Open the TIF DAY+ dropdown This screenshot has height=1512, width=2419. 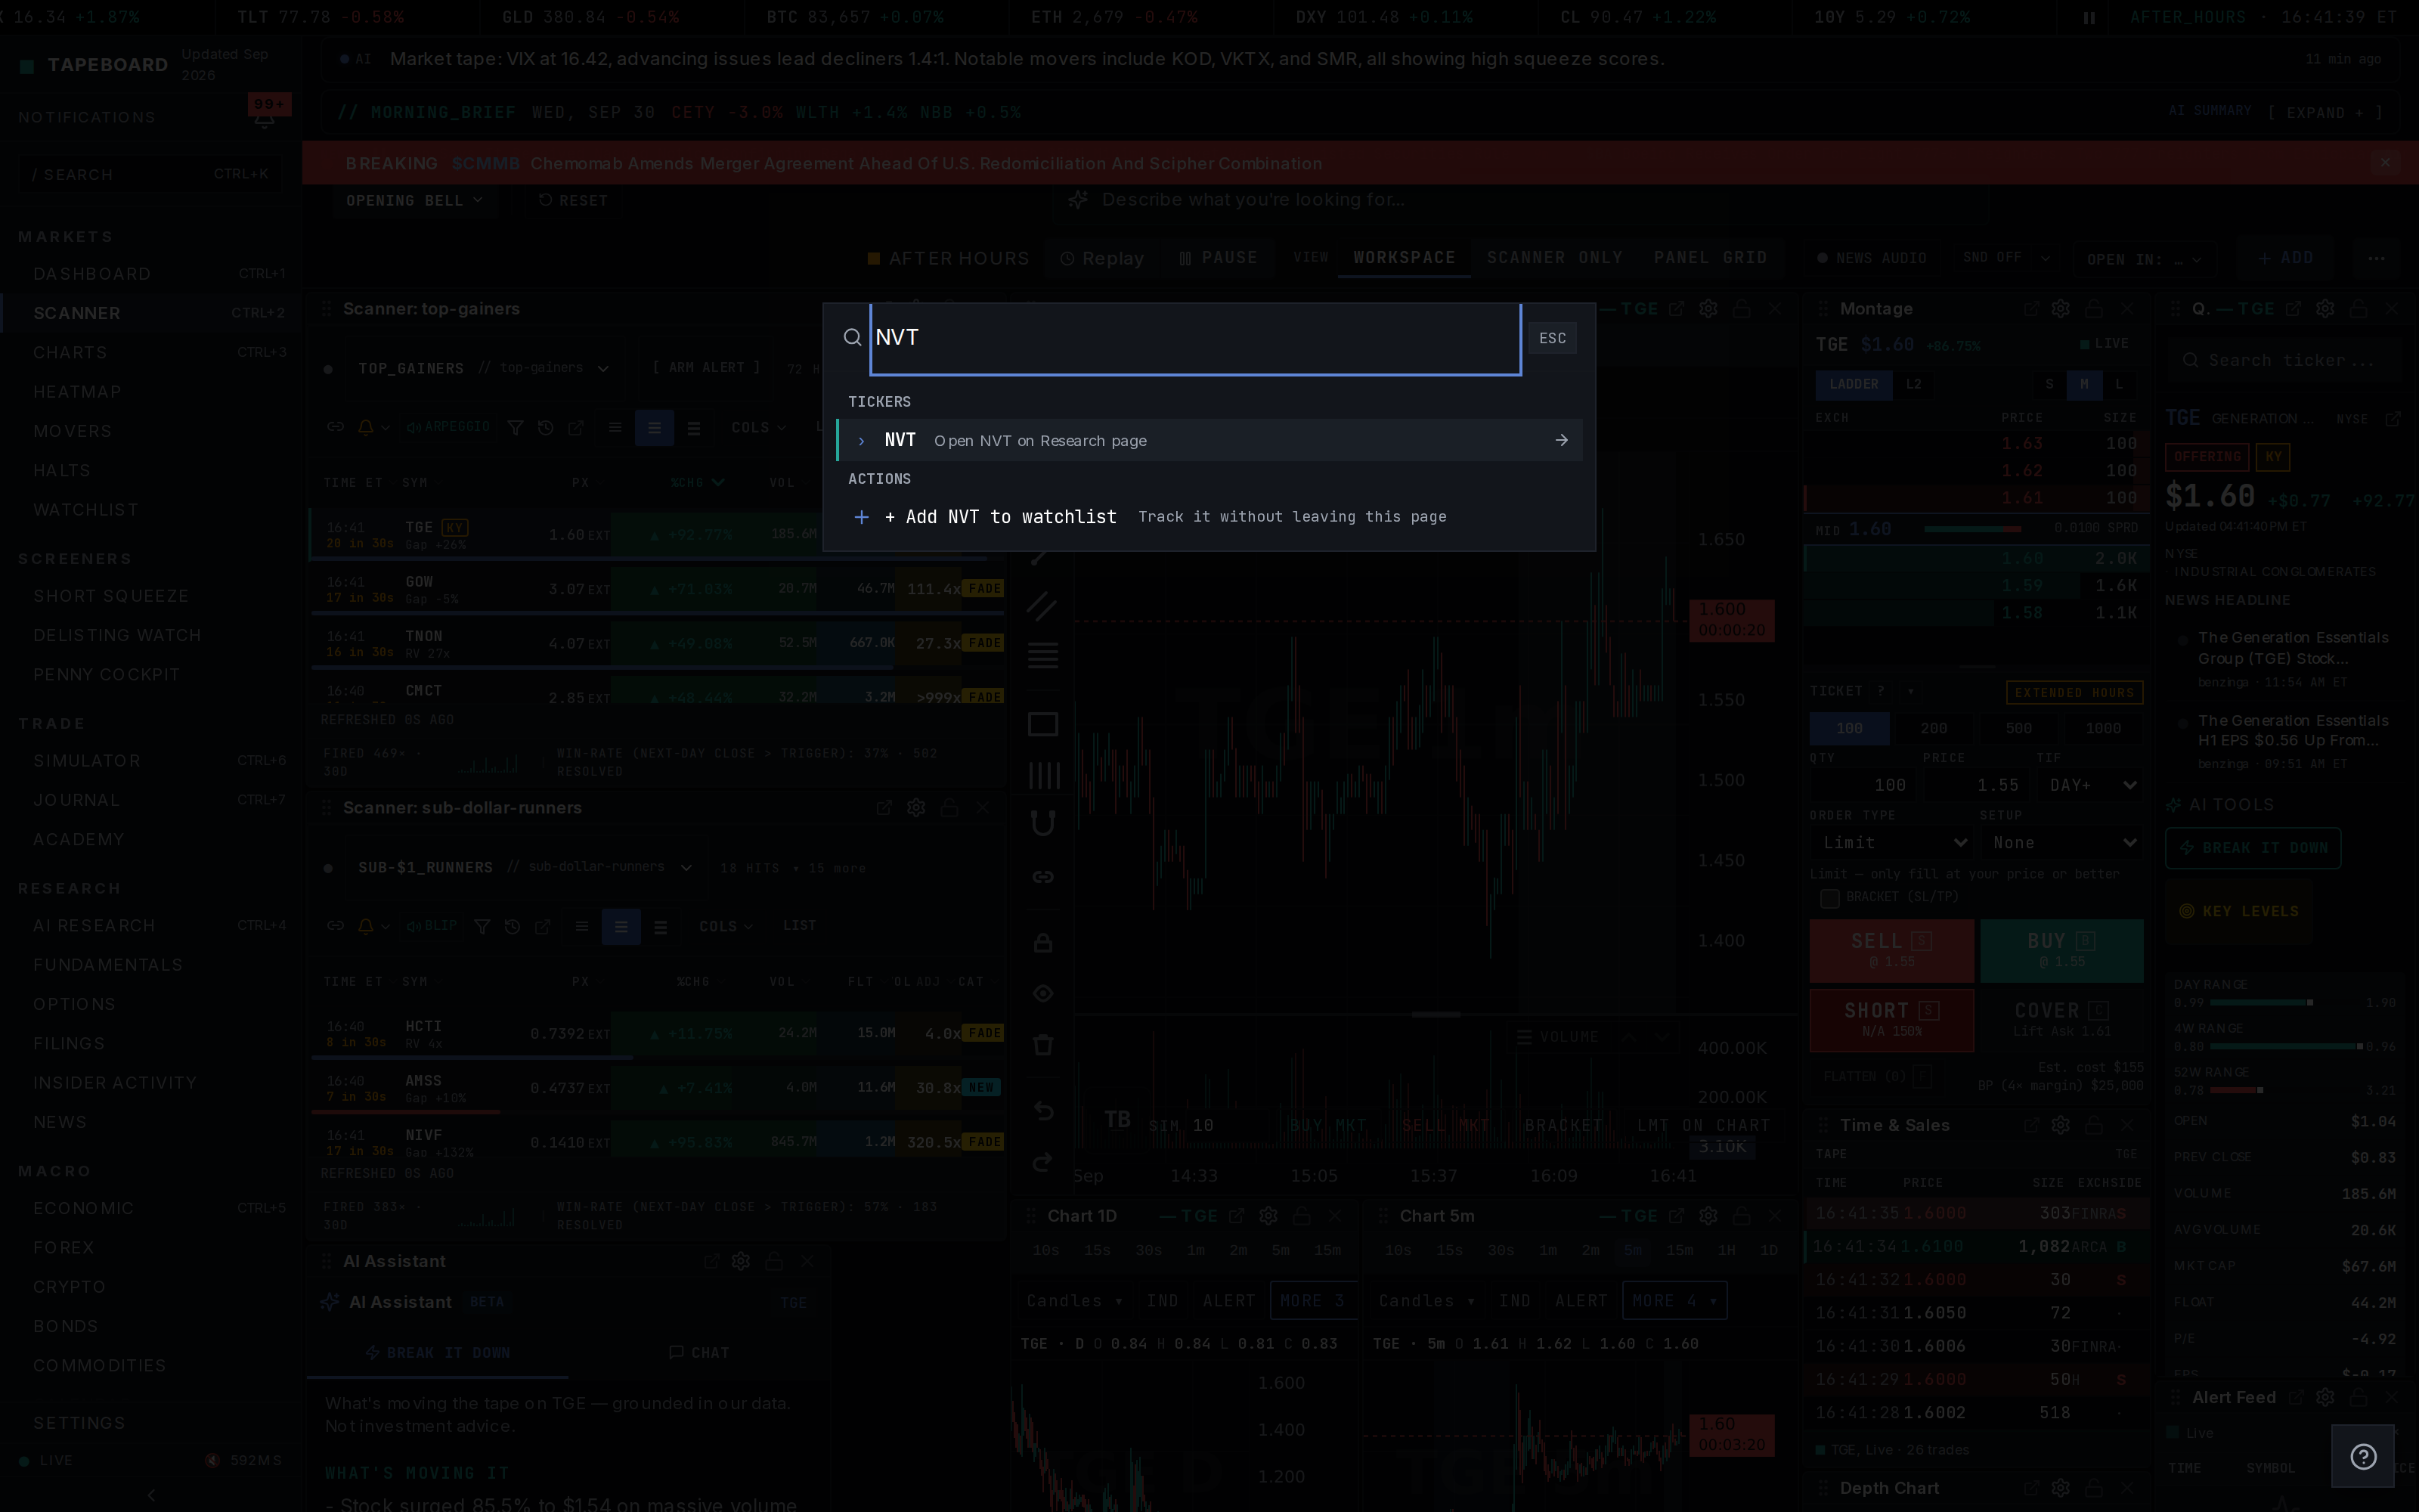(2091, 785)
